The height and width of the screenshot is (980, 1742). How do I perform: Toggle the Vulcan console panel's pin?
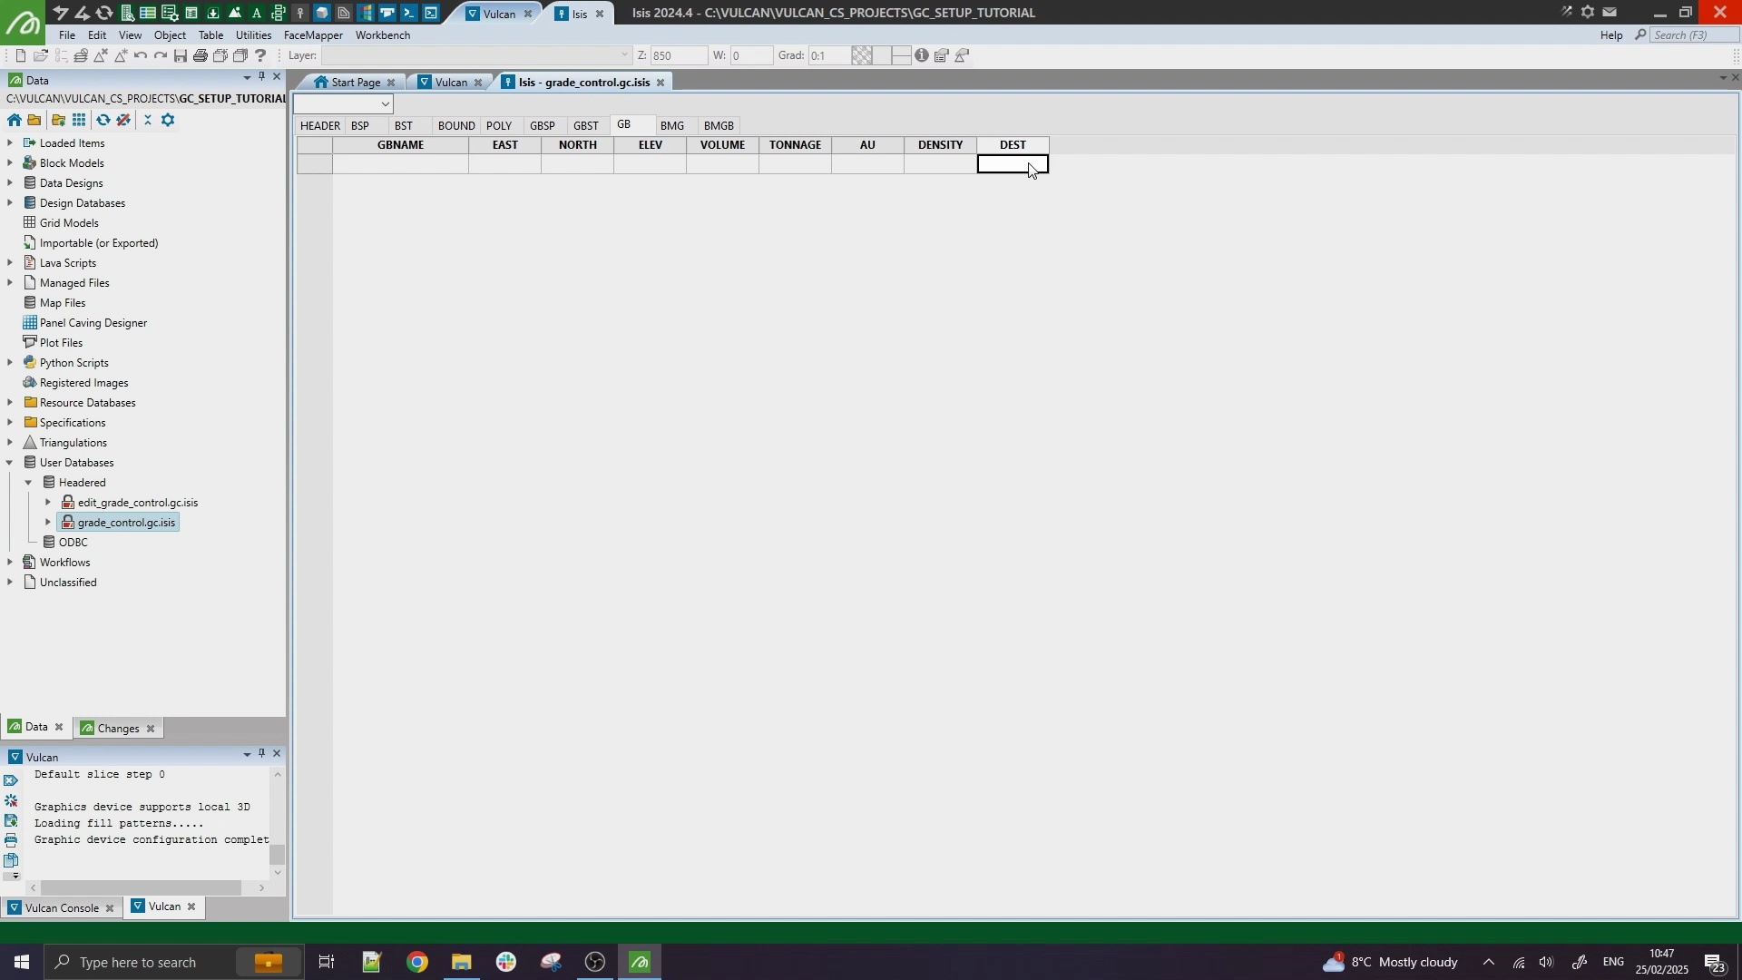click(261, 755)
